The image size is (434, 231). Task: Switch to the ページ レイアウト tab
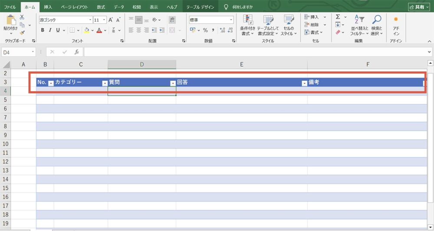74,7
